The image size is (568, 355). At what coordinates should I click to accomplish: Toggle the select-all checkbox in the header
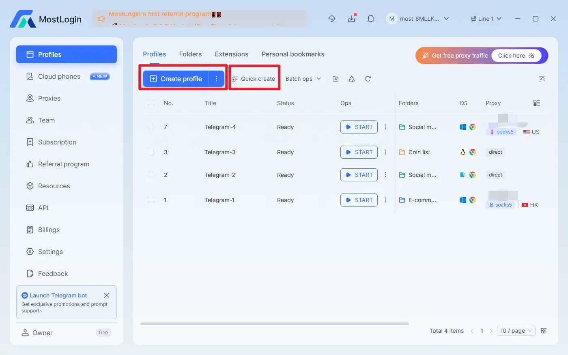(x=151, y=103)
